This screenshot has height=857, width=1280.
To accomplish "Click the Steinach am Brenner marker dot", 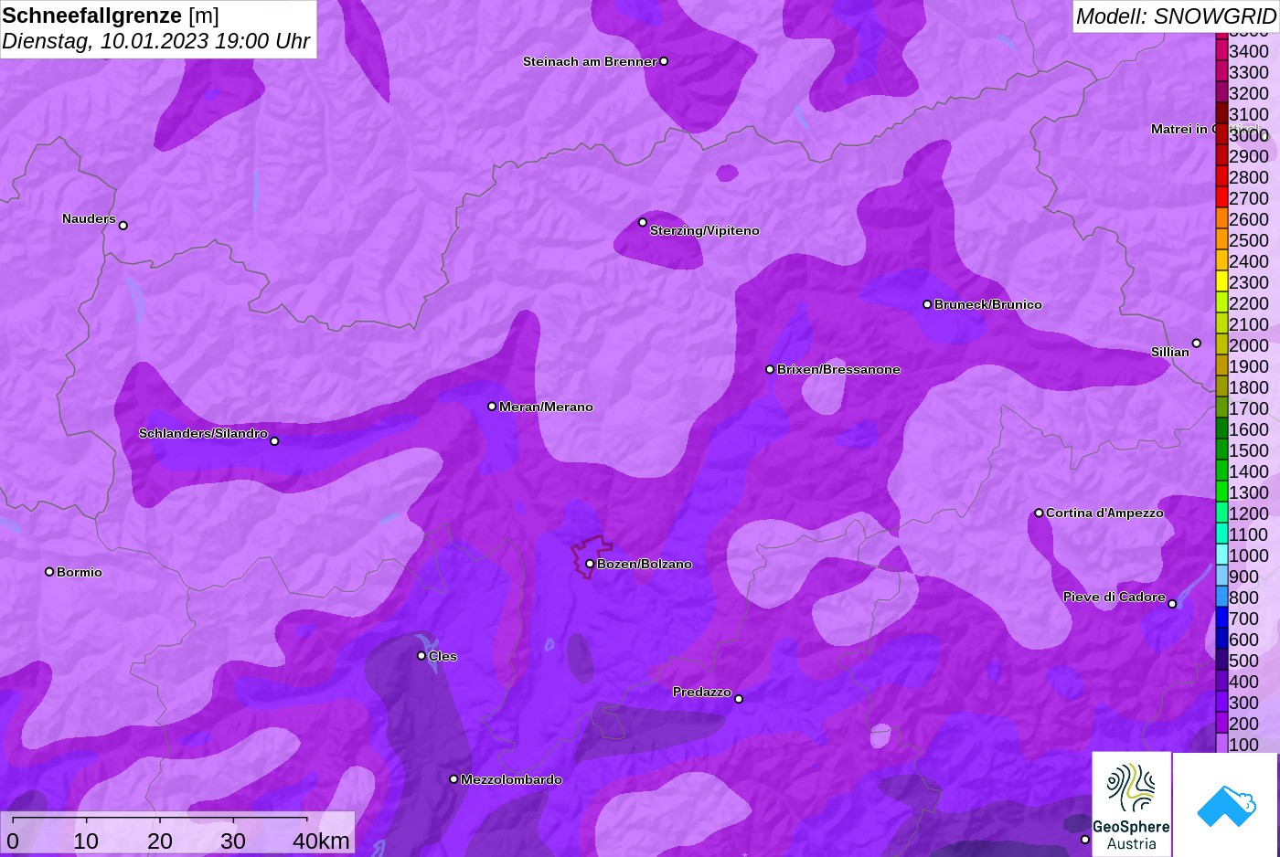I will pos(664,61).
